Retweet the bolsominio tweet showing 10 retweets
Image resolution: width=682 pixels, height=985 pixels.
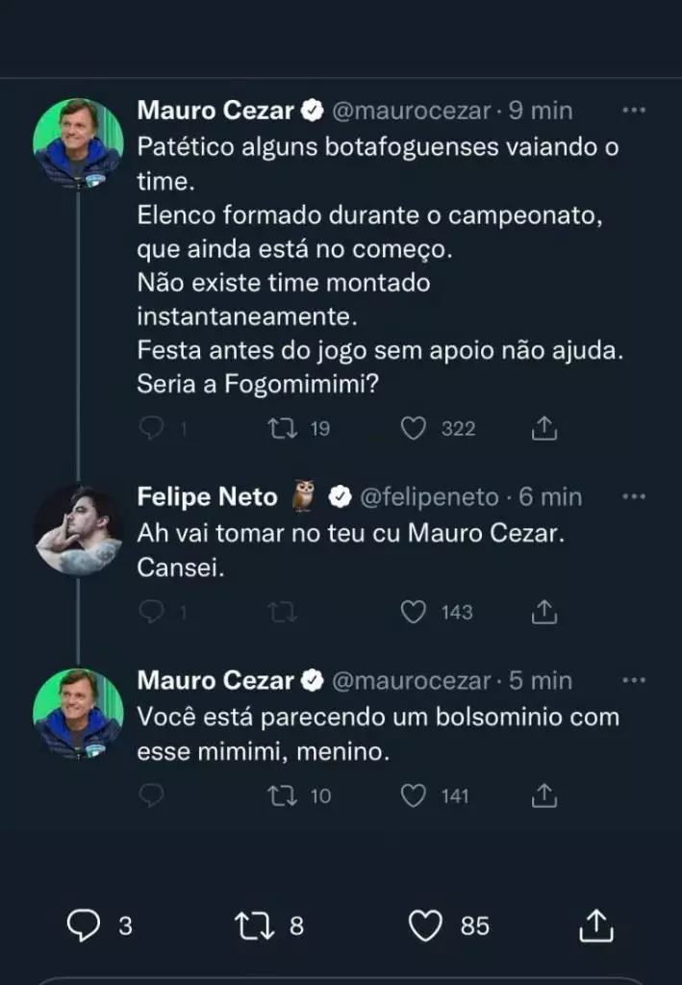pyautogui.click(x=281, y=796)
